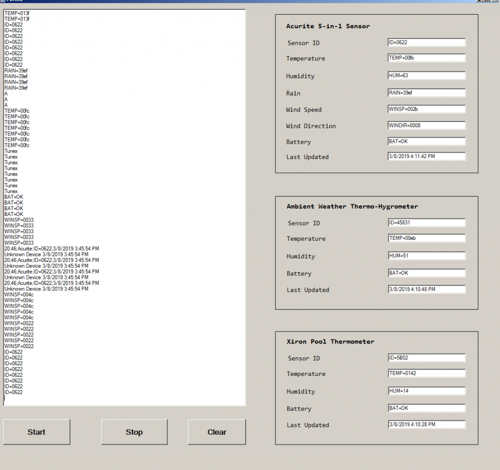
Task: Click the Stop button
Action: click(134, 432)
